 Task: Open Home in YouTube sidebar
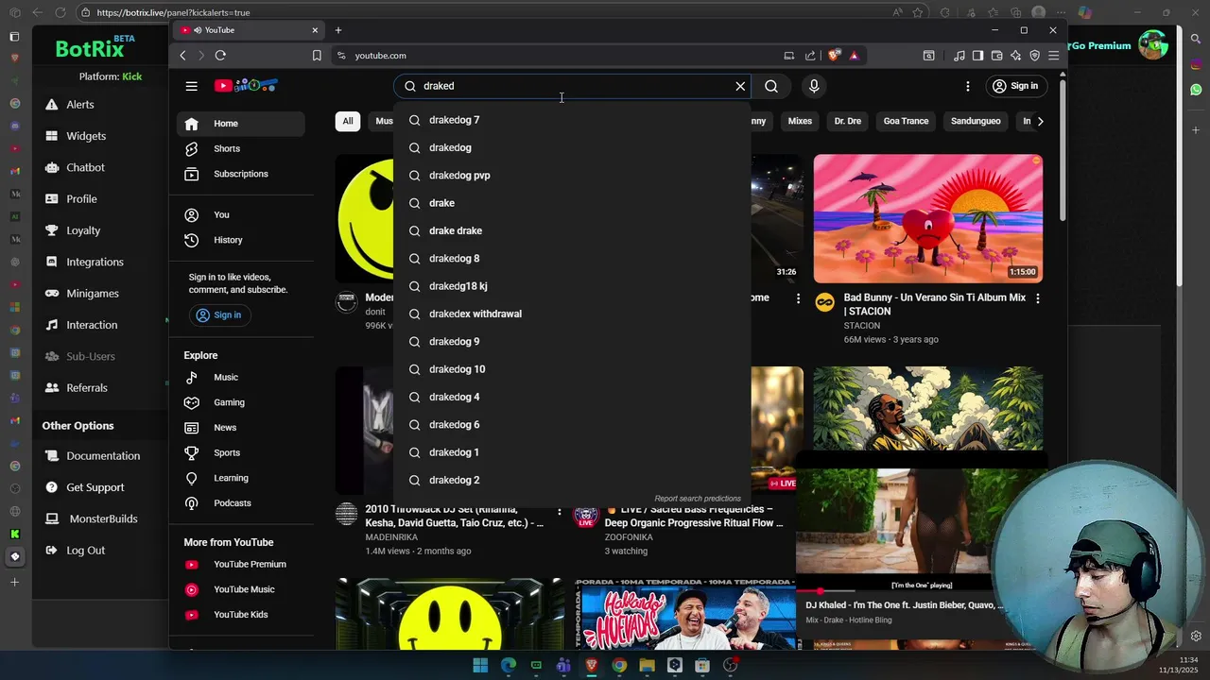[241, 124]
